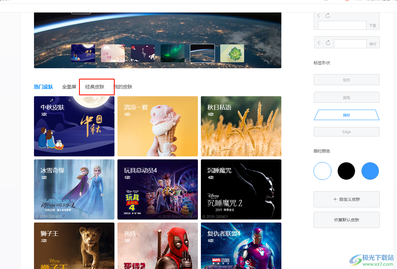The image size is (397, 269).
Task: Pick the earth-from-space thumbnail in banner
Action: coord(202,53)
